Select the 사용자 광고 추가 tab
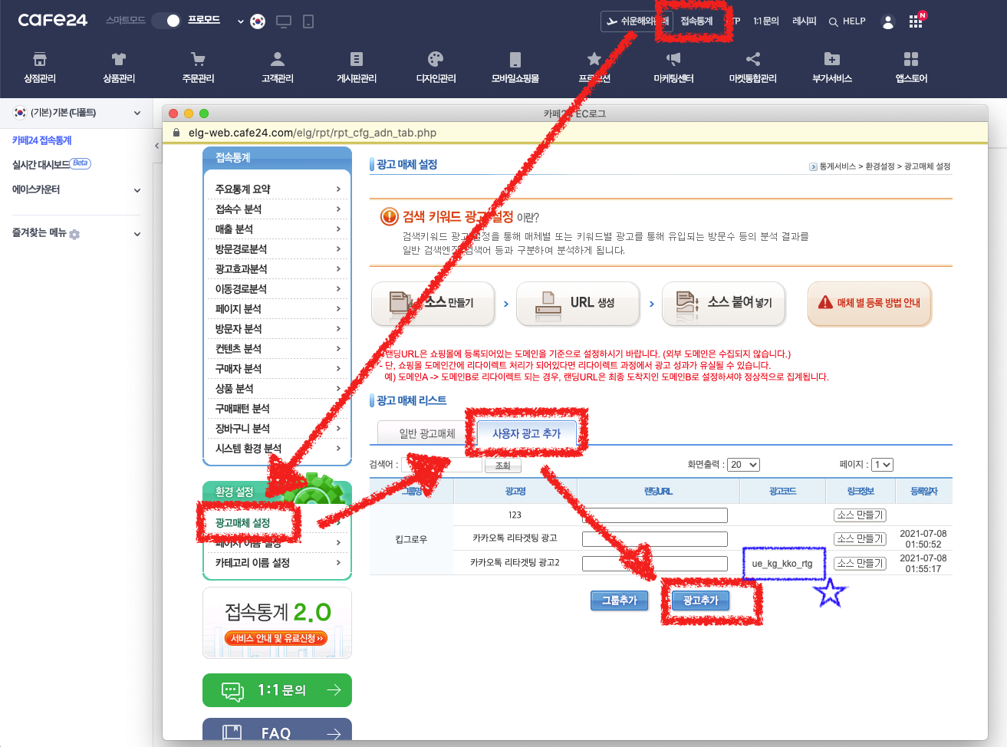This screenshot has height=747, width=1007. pos(526,433)
